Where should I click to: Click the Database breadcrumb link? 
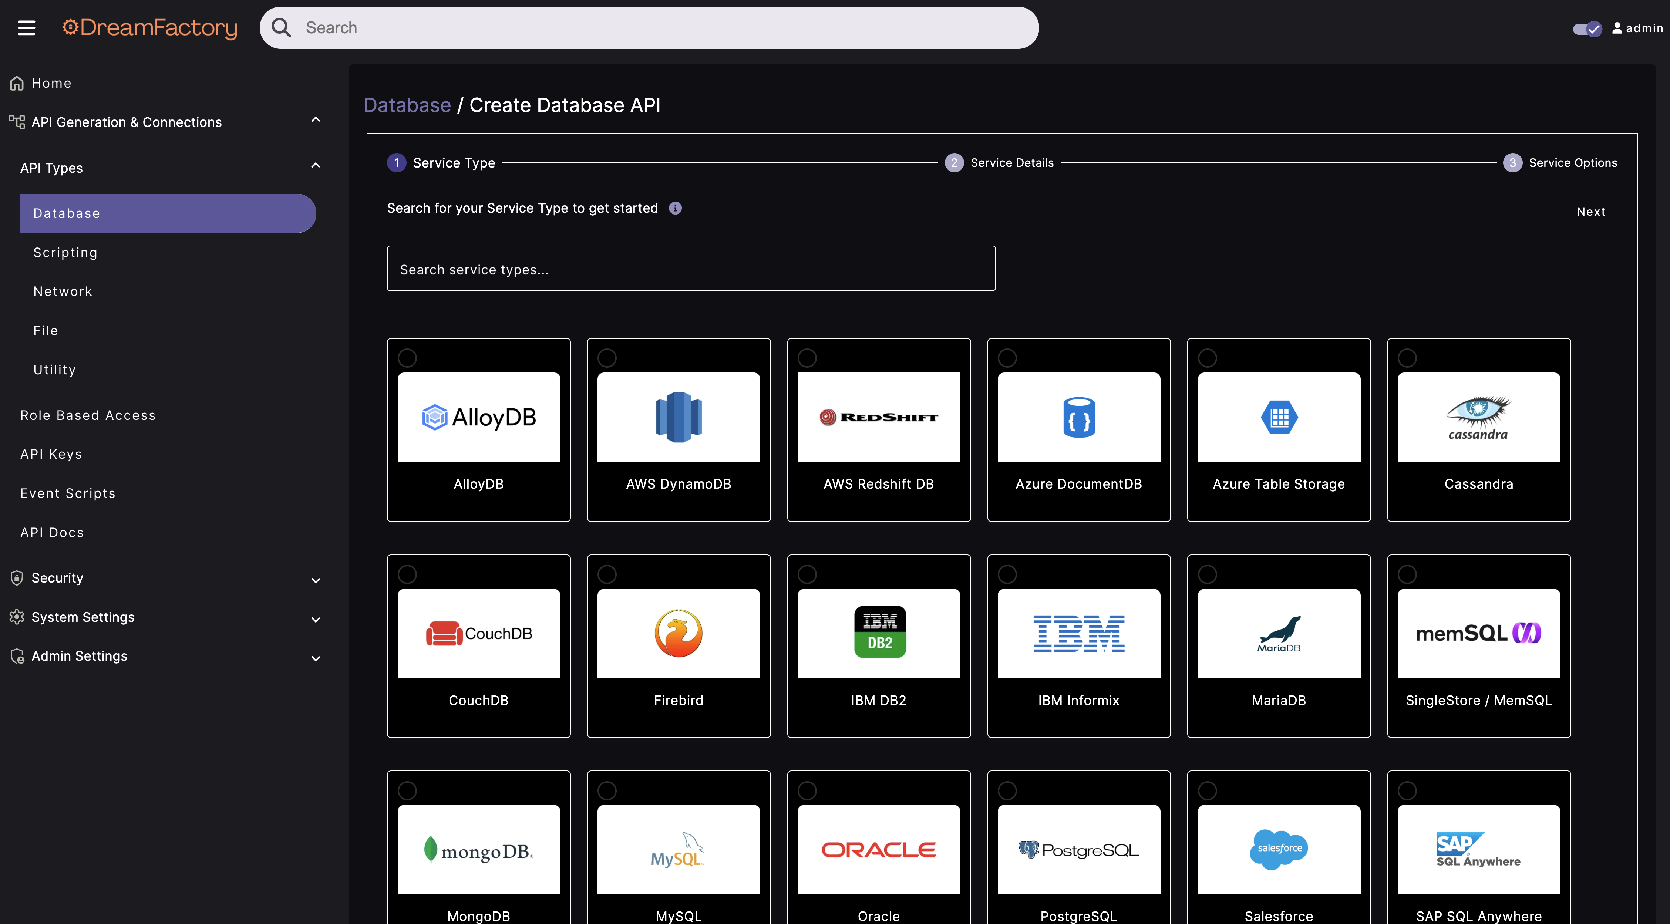[x=407, y=104]
